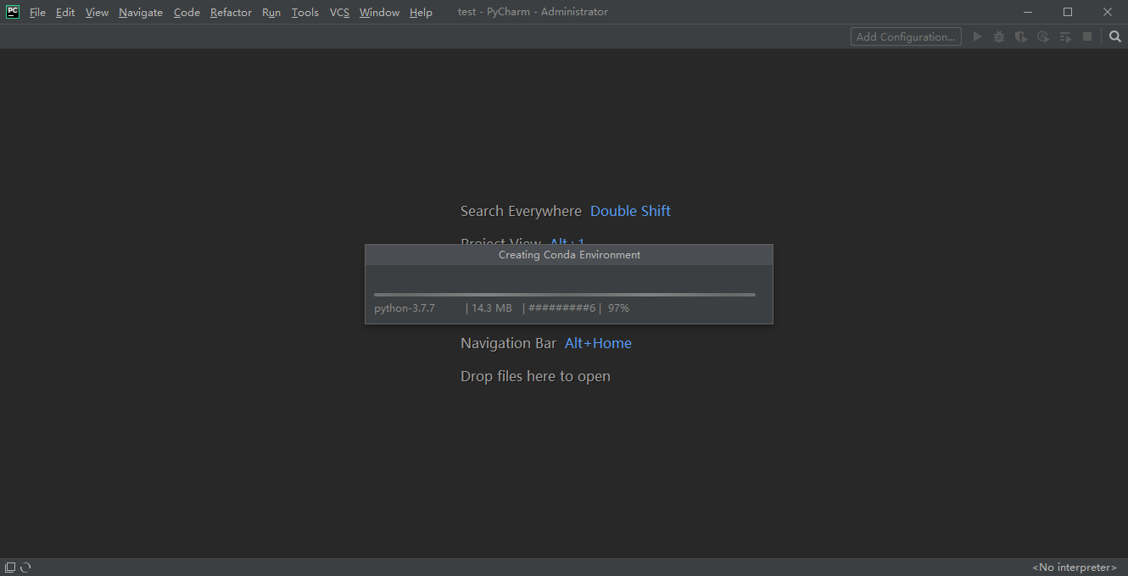The image size is (1128, 576).
Task: Click the Search Everywhere hint text
Action: (521, 211)
